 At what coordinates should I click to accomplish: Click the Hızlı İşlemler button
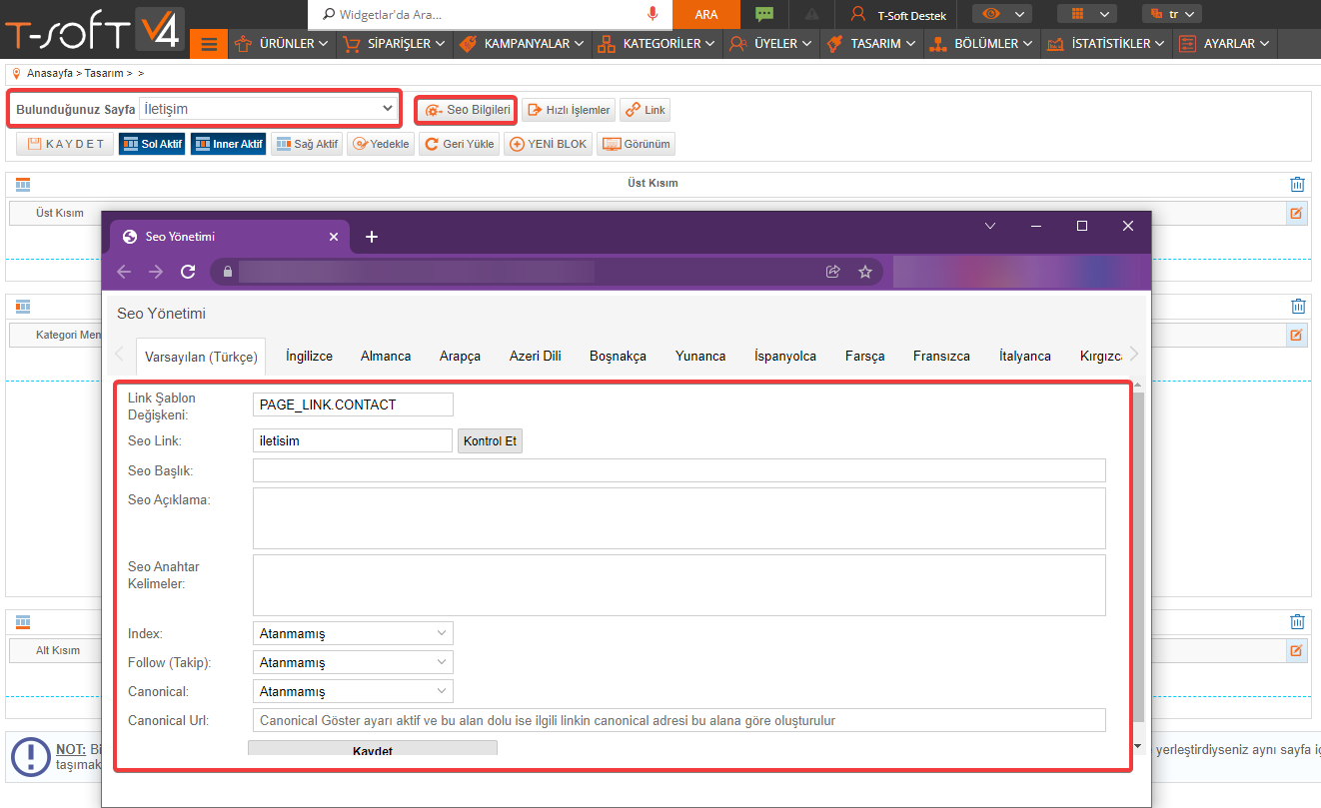(569, 110)
